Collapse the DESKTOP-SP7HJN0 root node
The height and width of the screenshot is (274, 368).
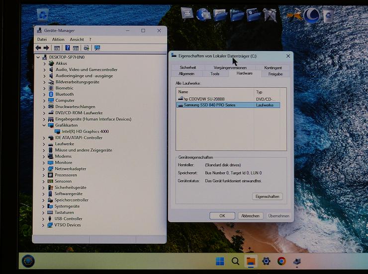coord(38,57)
